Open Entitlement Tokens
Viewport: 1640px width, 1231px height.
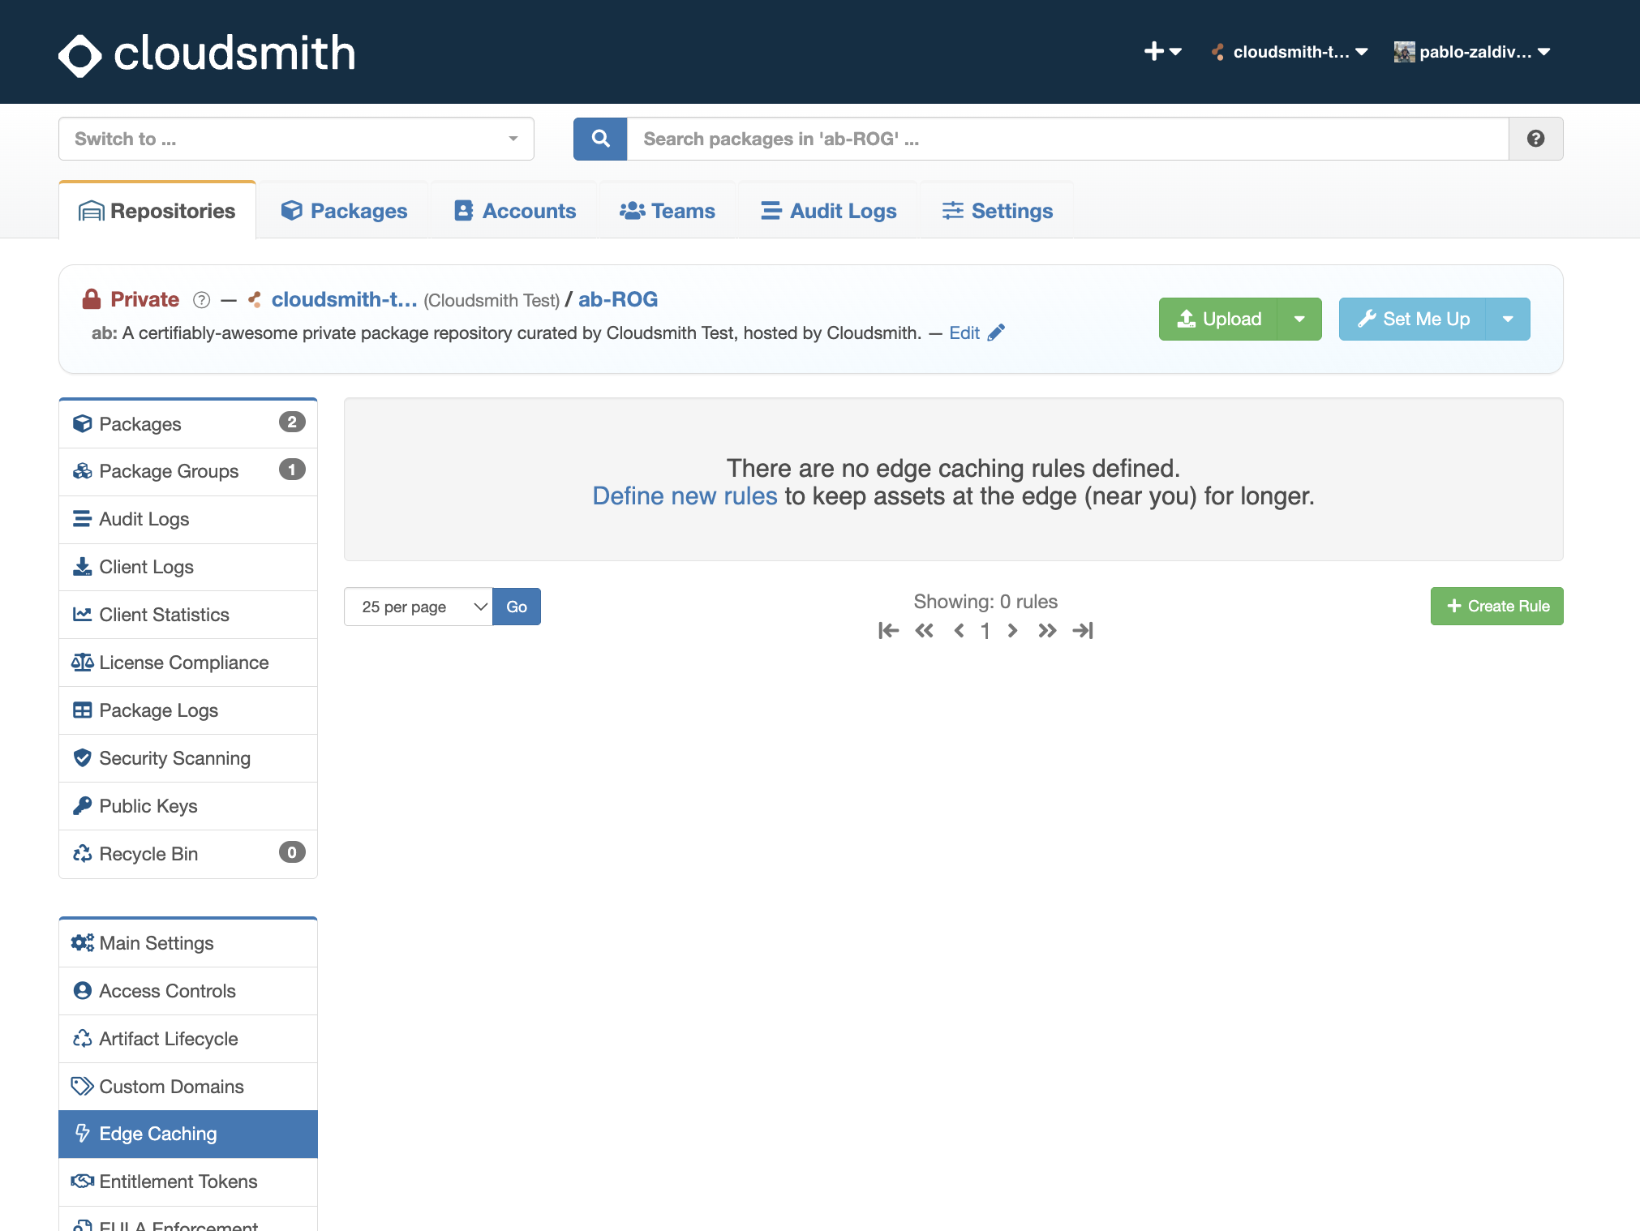[188, 1182]
